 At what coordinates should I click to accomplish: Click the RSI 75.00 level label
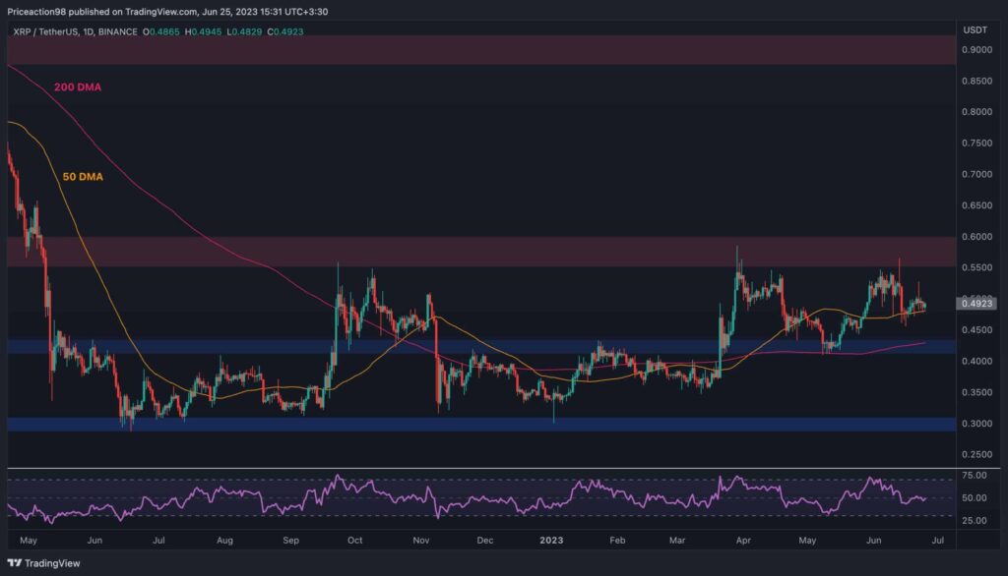974,475
